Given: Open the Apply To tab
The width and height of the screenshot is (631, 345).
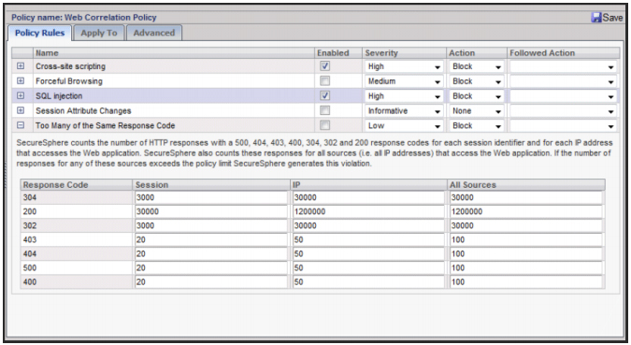Looking at the screenshot, I should [x=98, y=33].
